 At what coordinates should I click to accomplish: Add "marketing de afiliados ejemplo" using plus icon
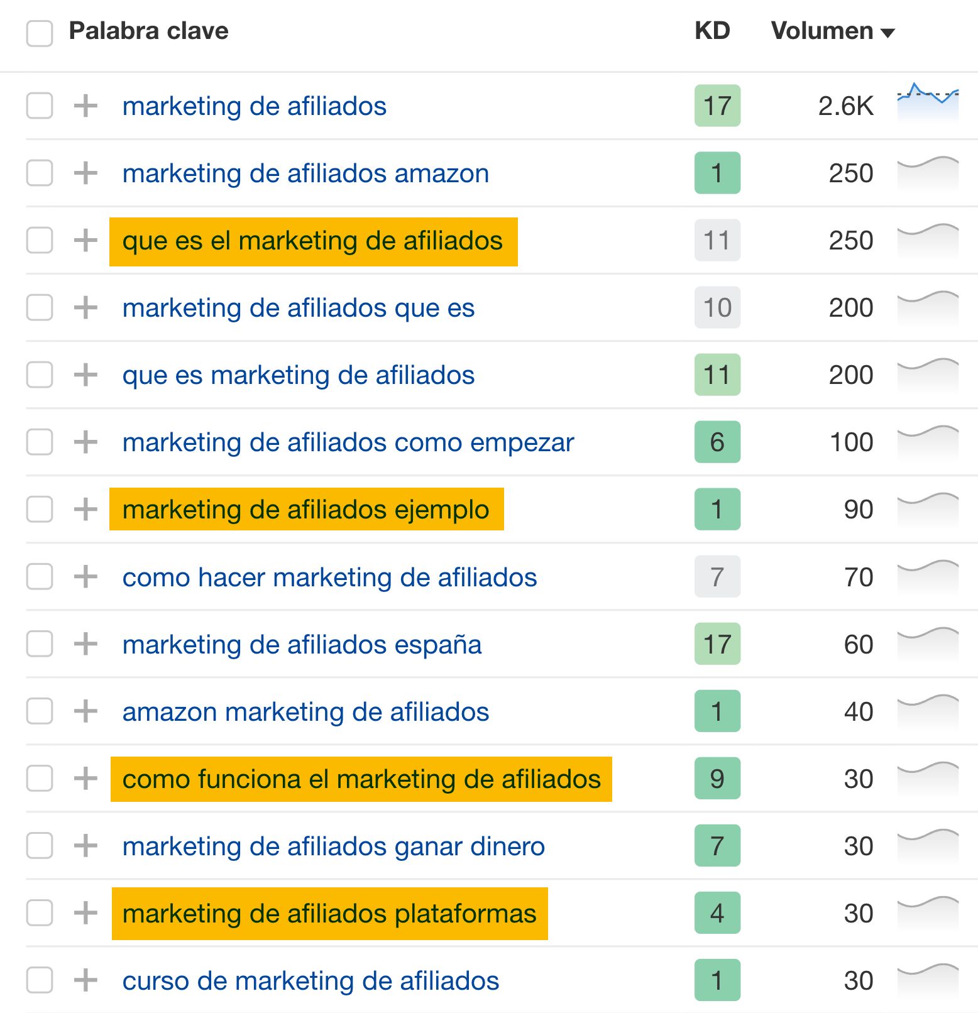86,510
